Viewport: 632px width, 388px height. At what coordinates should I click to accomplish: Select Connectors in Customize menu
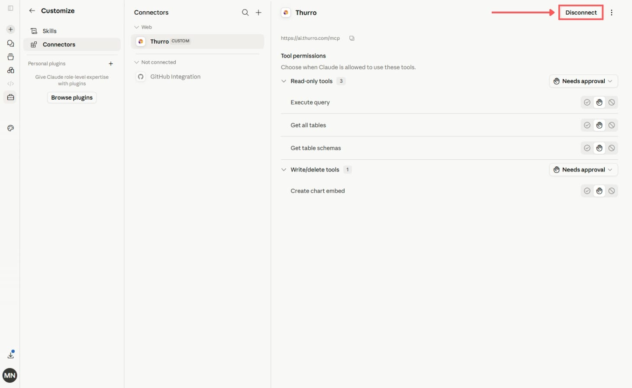coord(72,45)
